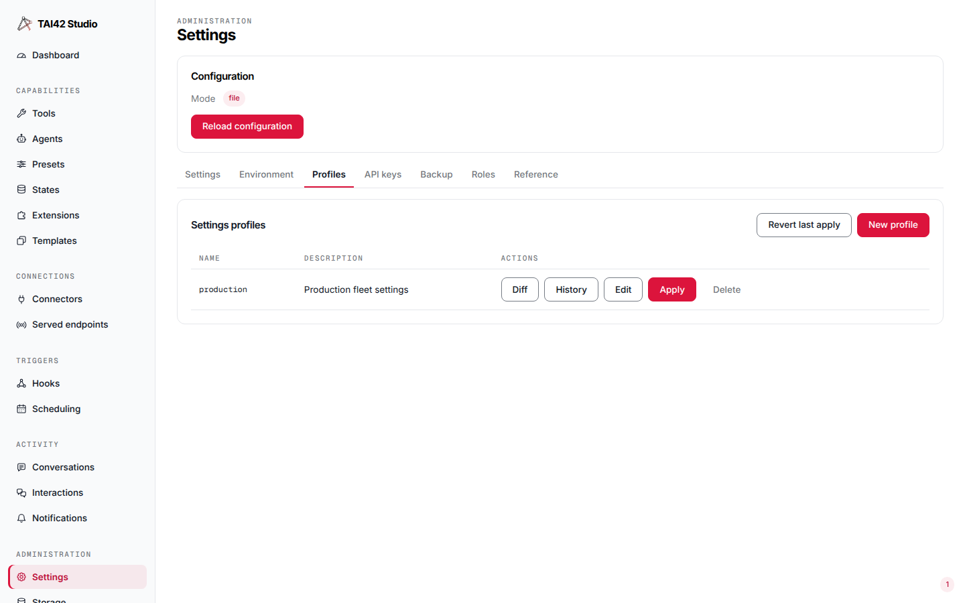
Task: Open the API keys tab
Action: (x=383, y=175)
